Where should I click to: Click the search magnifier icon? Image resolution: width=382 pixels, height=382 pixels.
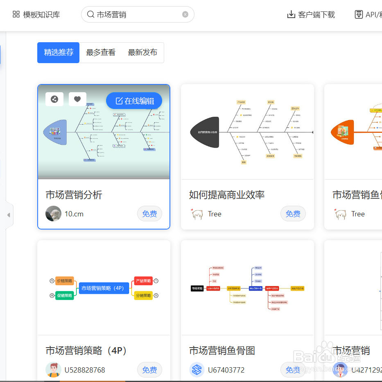tap(90, 14)
